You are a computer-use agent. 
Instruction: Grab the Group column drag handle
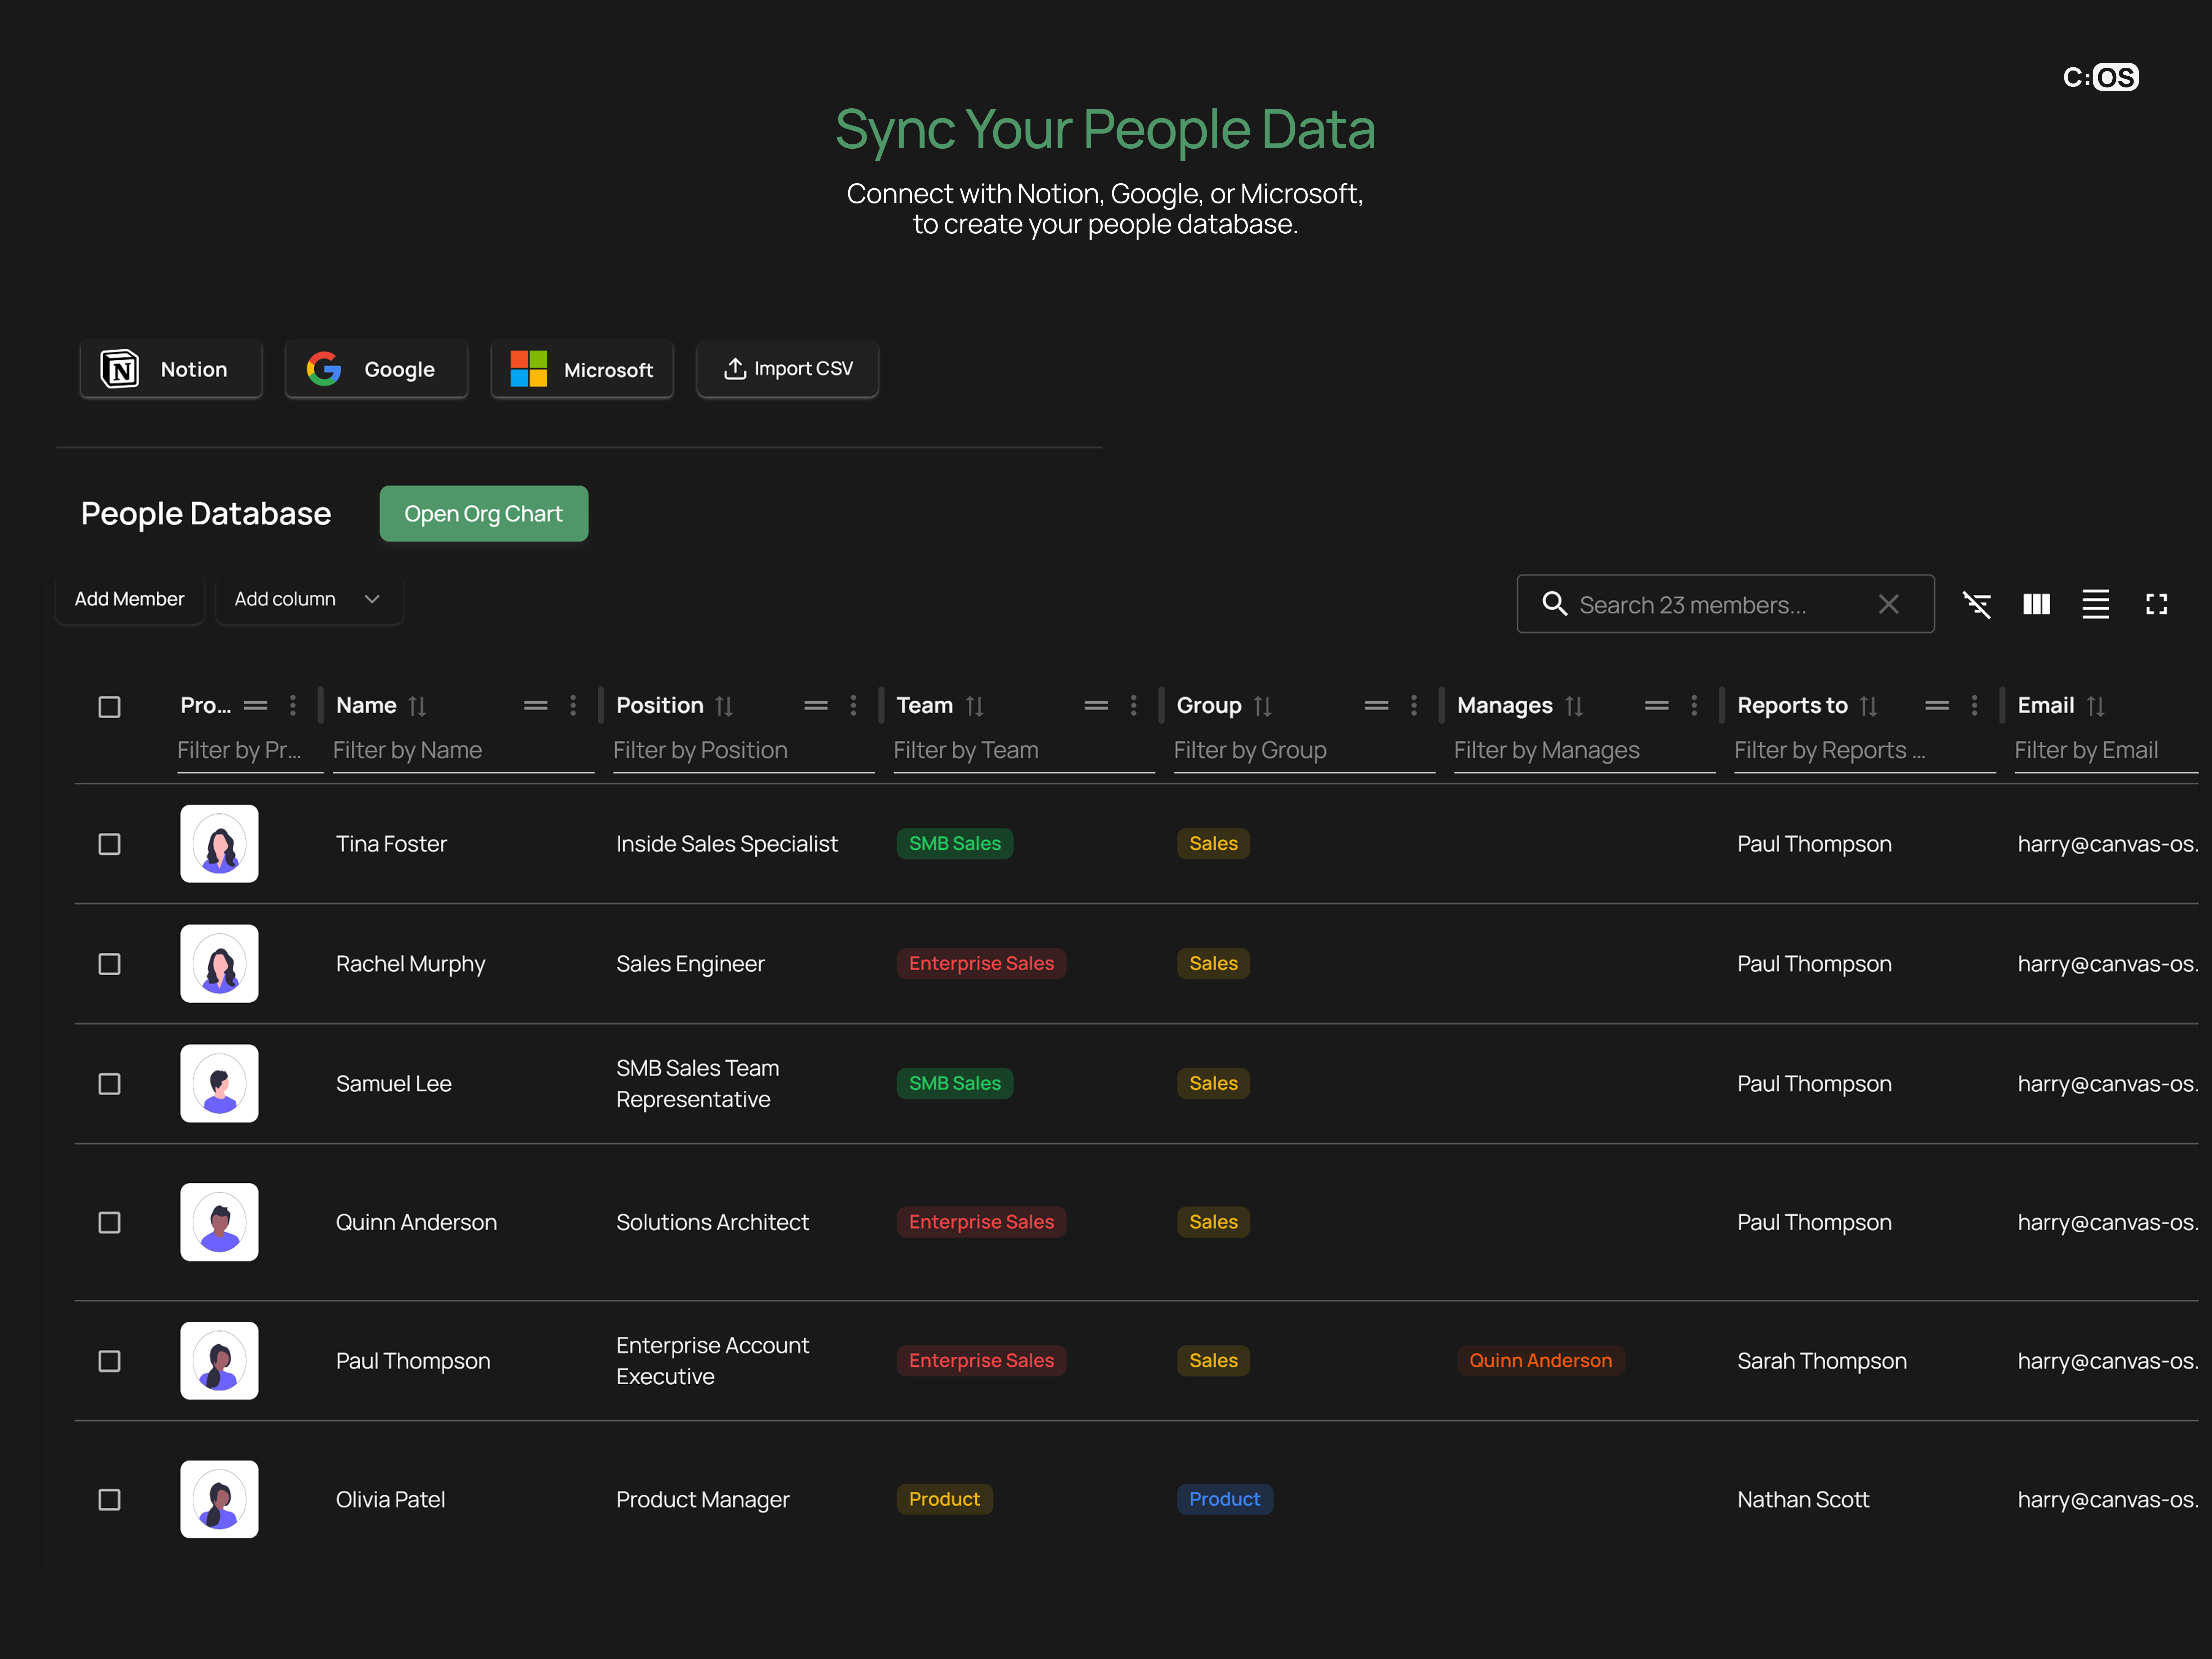[1377, 706]
